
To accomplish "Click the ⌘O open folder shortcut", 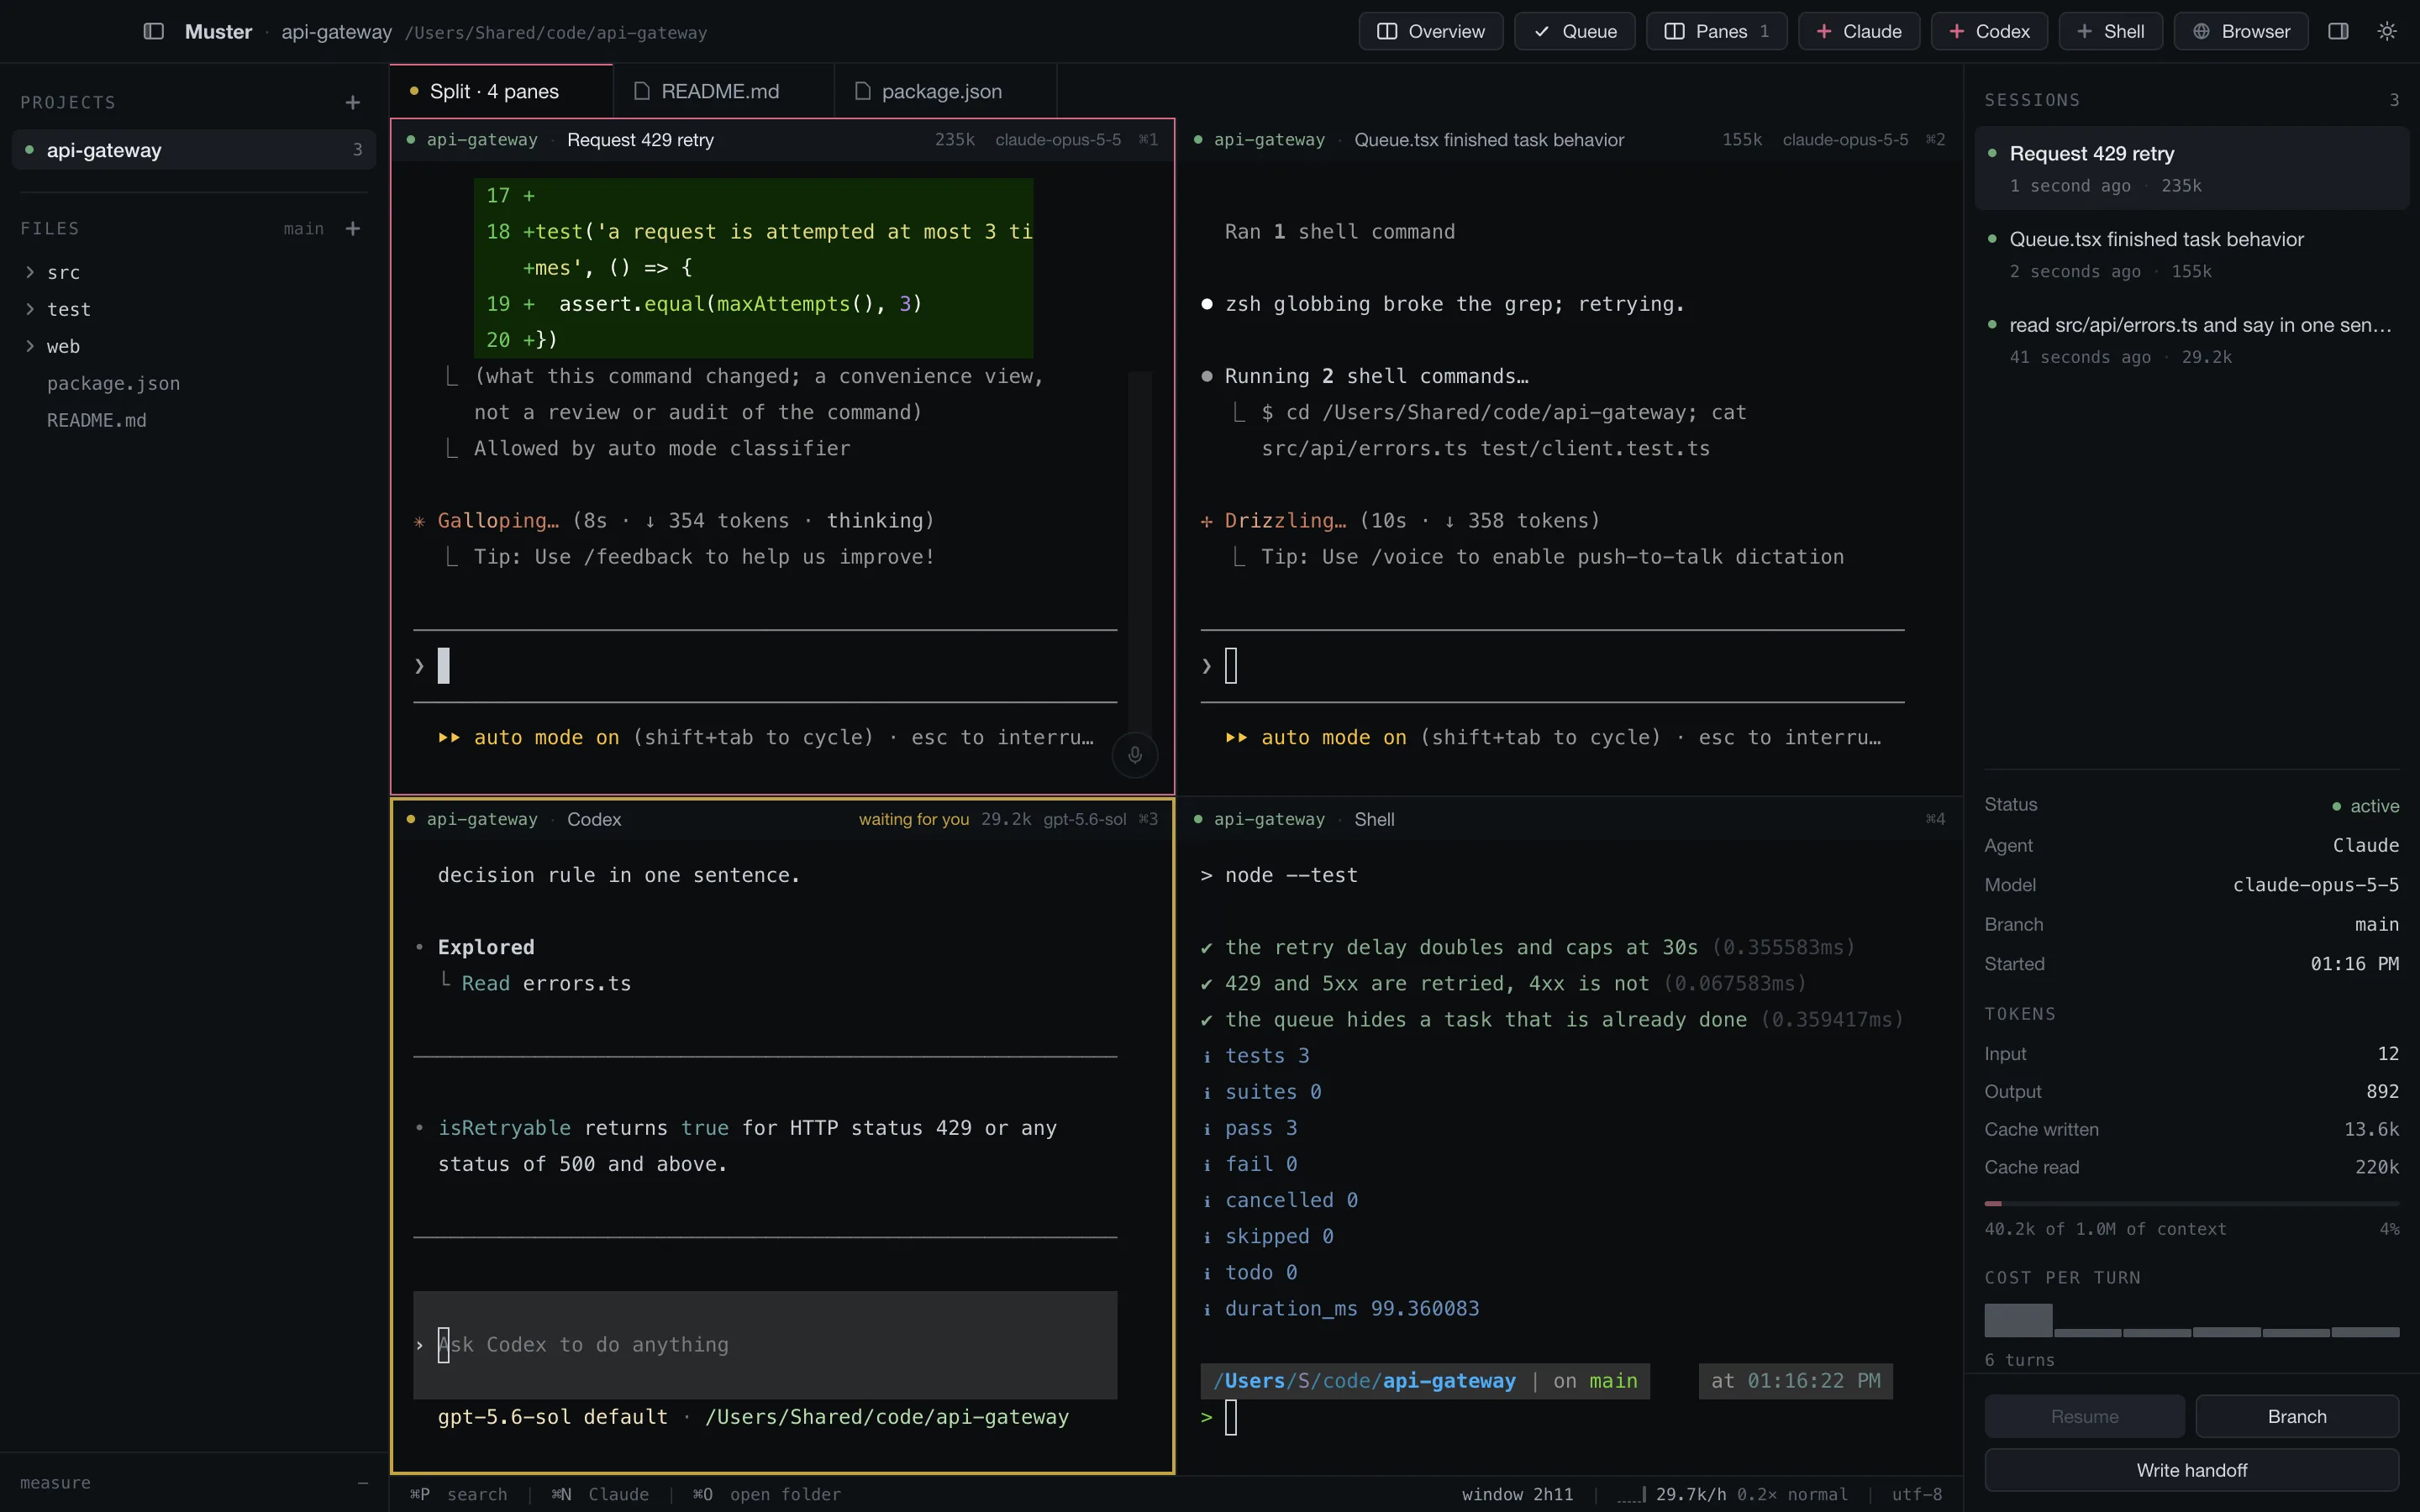I will coord(766,1494).
